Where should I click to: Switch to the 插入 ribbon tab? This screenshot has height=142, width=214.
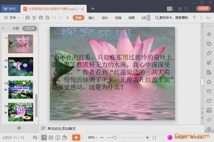[91, 18]
